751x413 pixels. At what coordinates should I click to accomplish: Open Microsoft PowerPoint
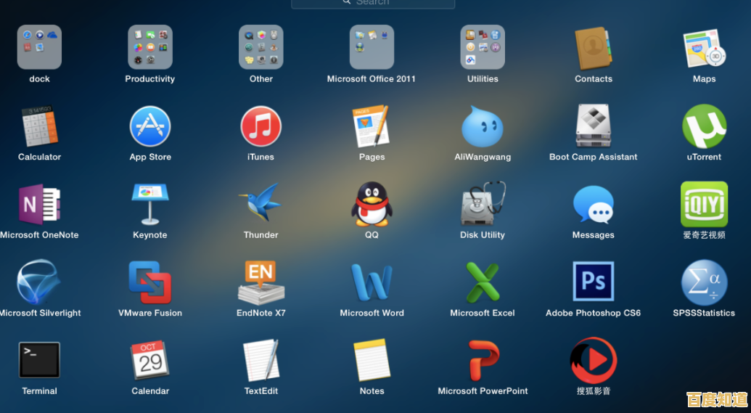(x=483, y=360)
